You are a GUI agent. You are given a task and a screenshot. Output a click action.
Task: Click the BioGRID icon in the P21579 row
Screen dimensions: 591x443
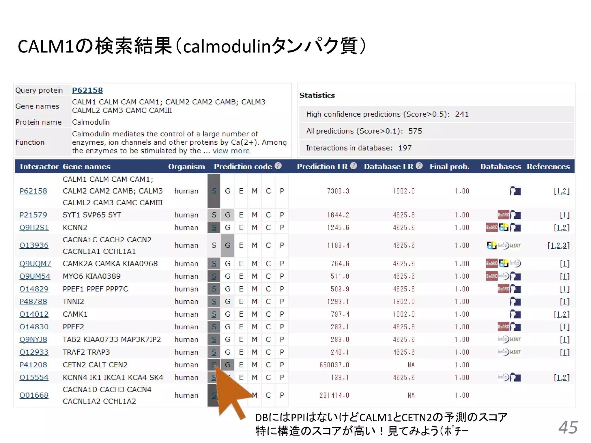click(503, 215)
